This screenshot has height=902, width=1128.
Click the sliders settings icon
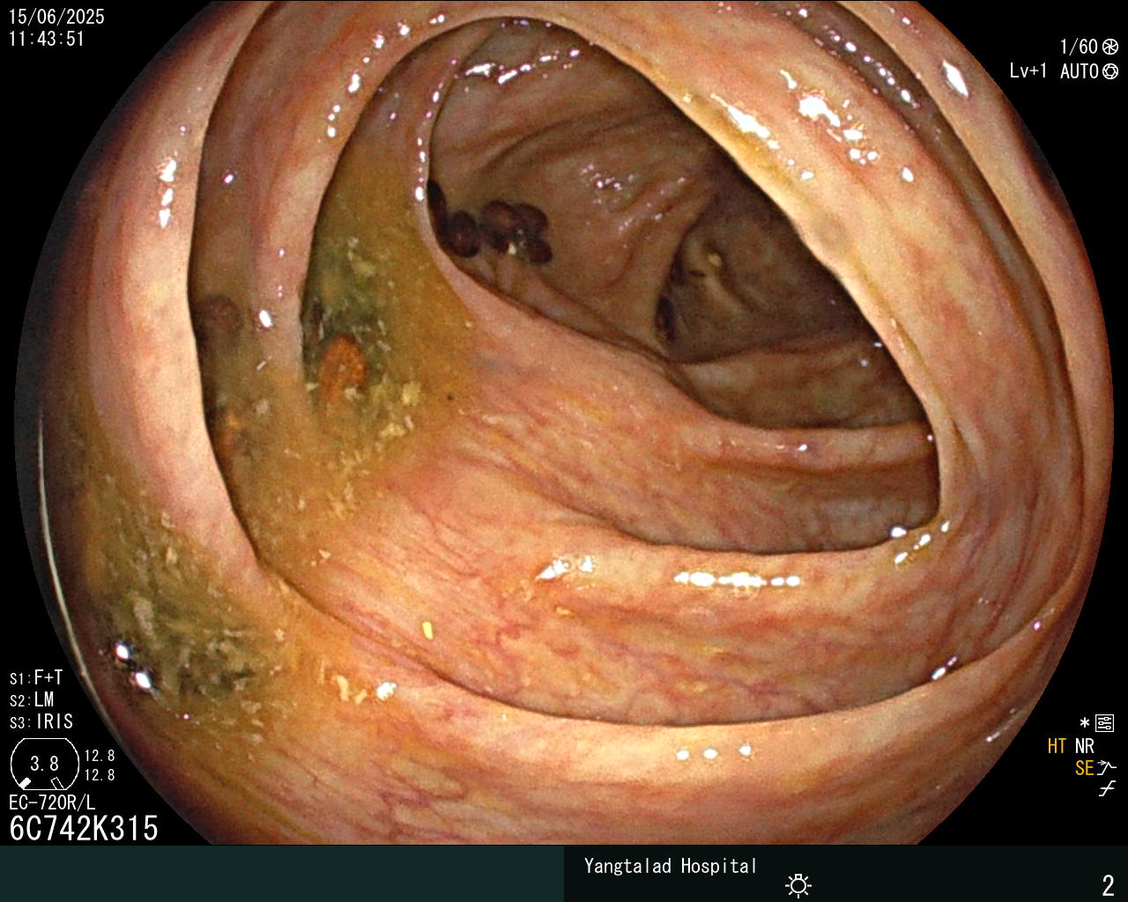point(1104,724)
